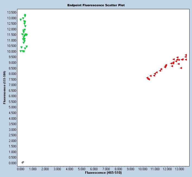Viewport: 192px width, 177px height.
Task: Select the topmost green triangle data point
Action: click(25, 15)
